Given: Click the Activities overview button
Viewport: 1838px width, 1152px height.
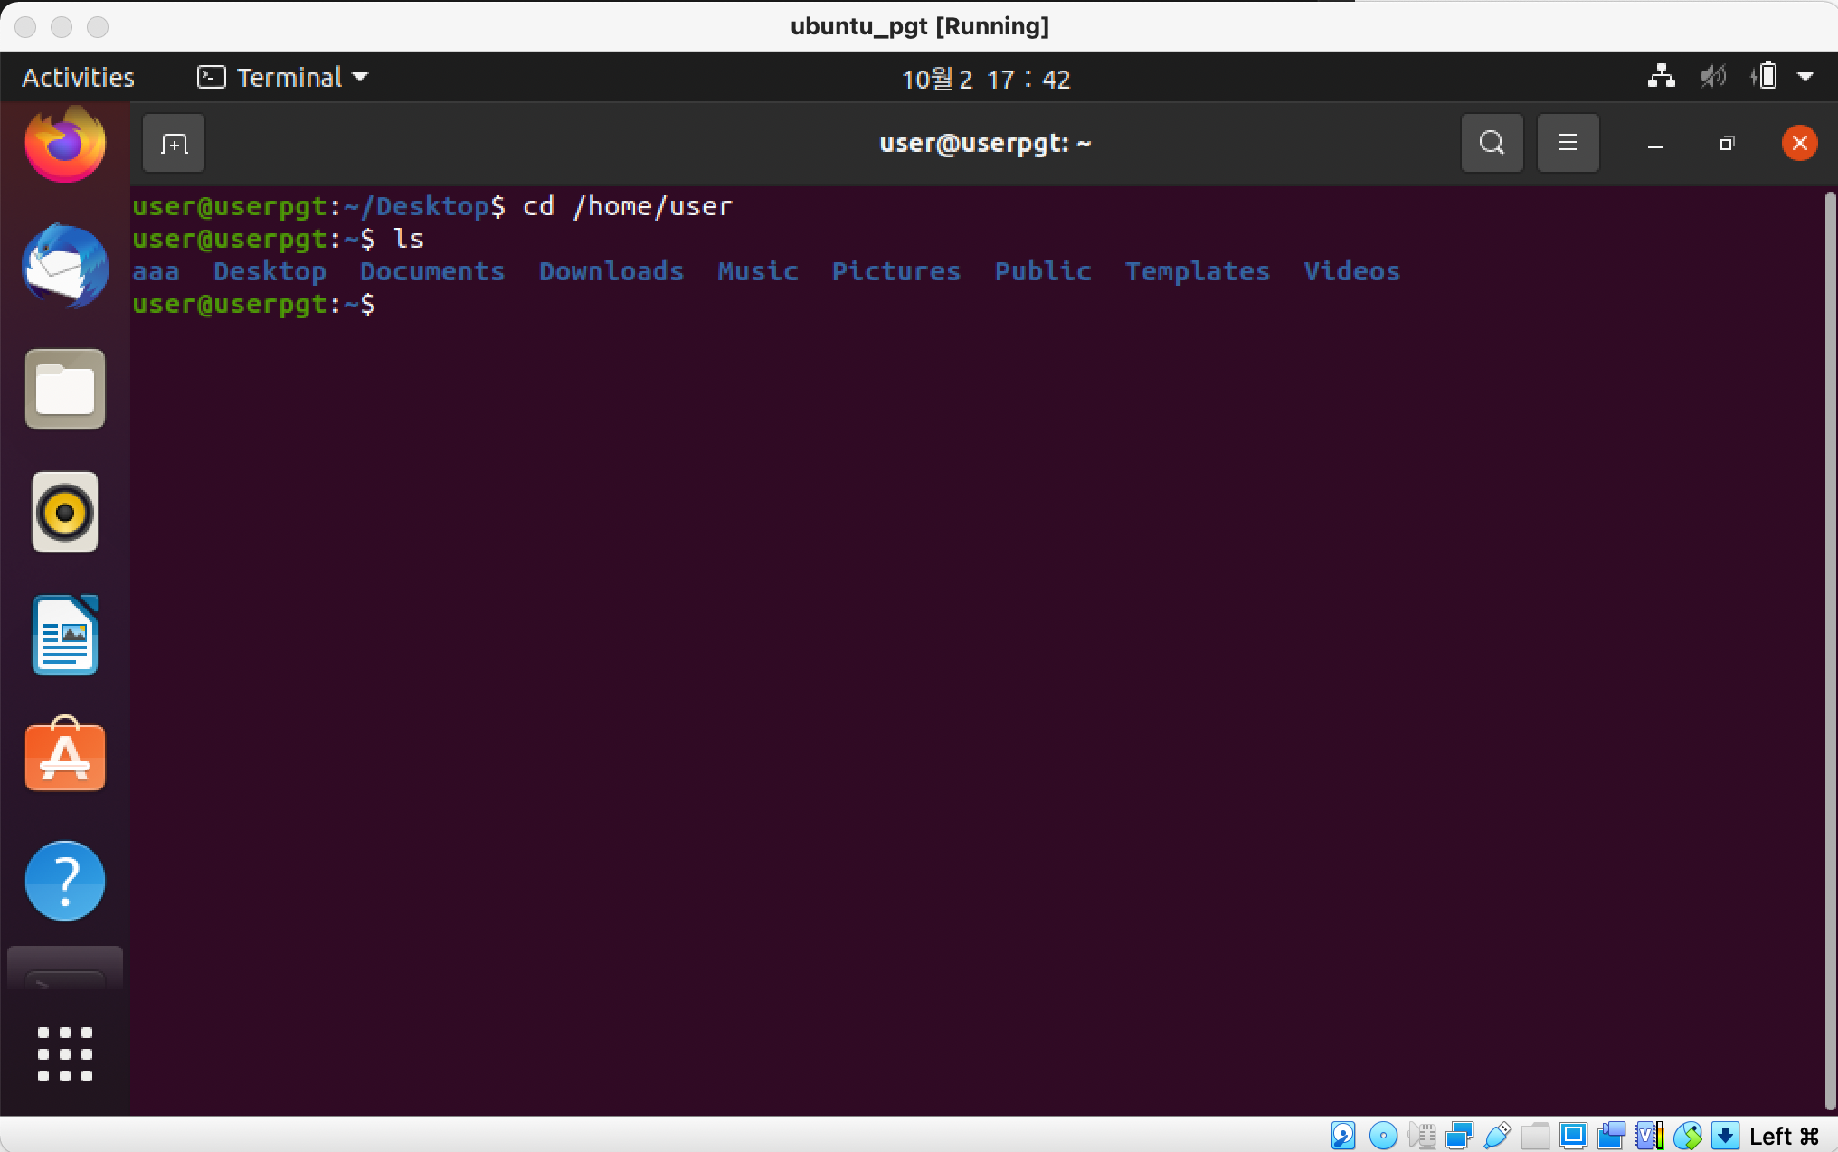Looking at the screenshot, I should tap(78, 78).
